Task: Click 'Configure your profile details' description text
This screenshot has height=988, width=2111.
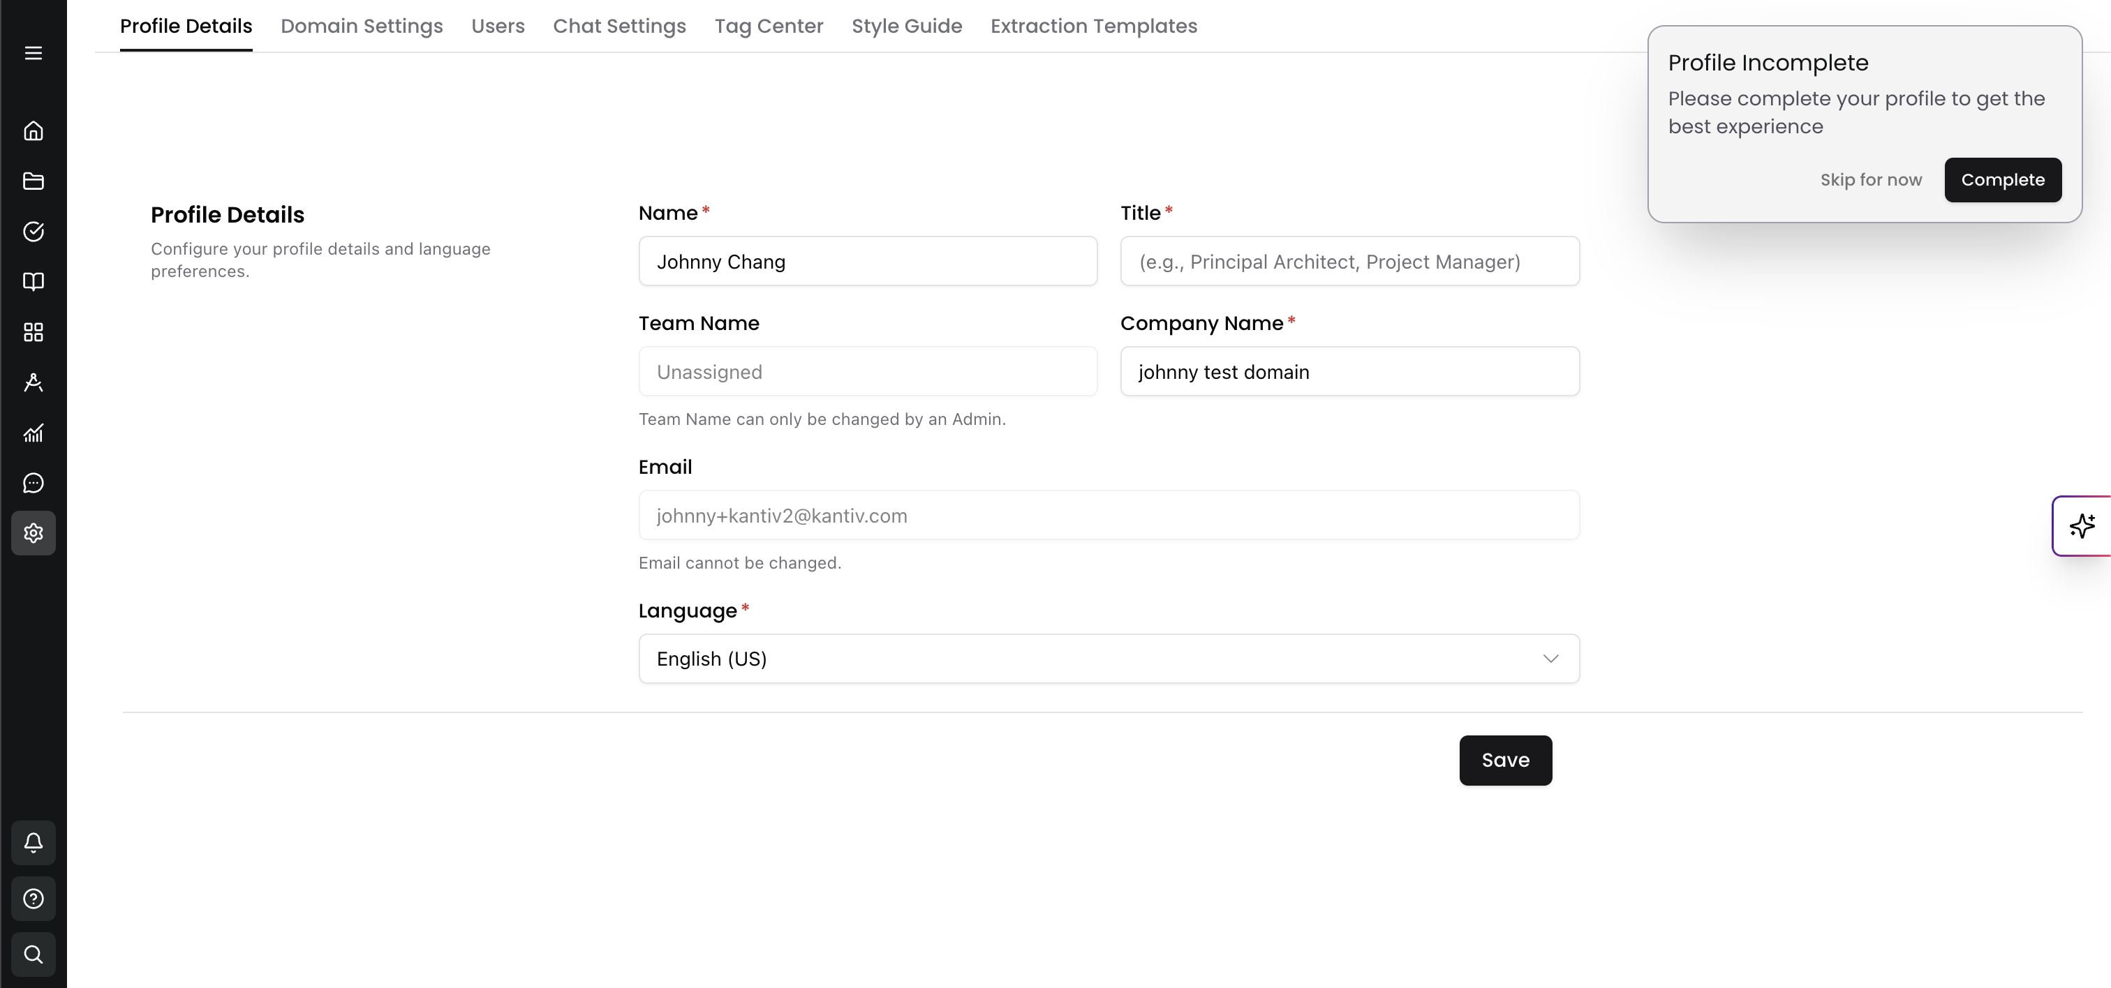Action: [x=320, y=260]
